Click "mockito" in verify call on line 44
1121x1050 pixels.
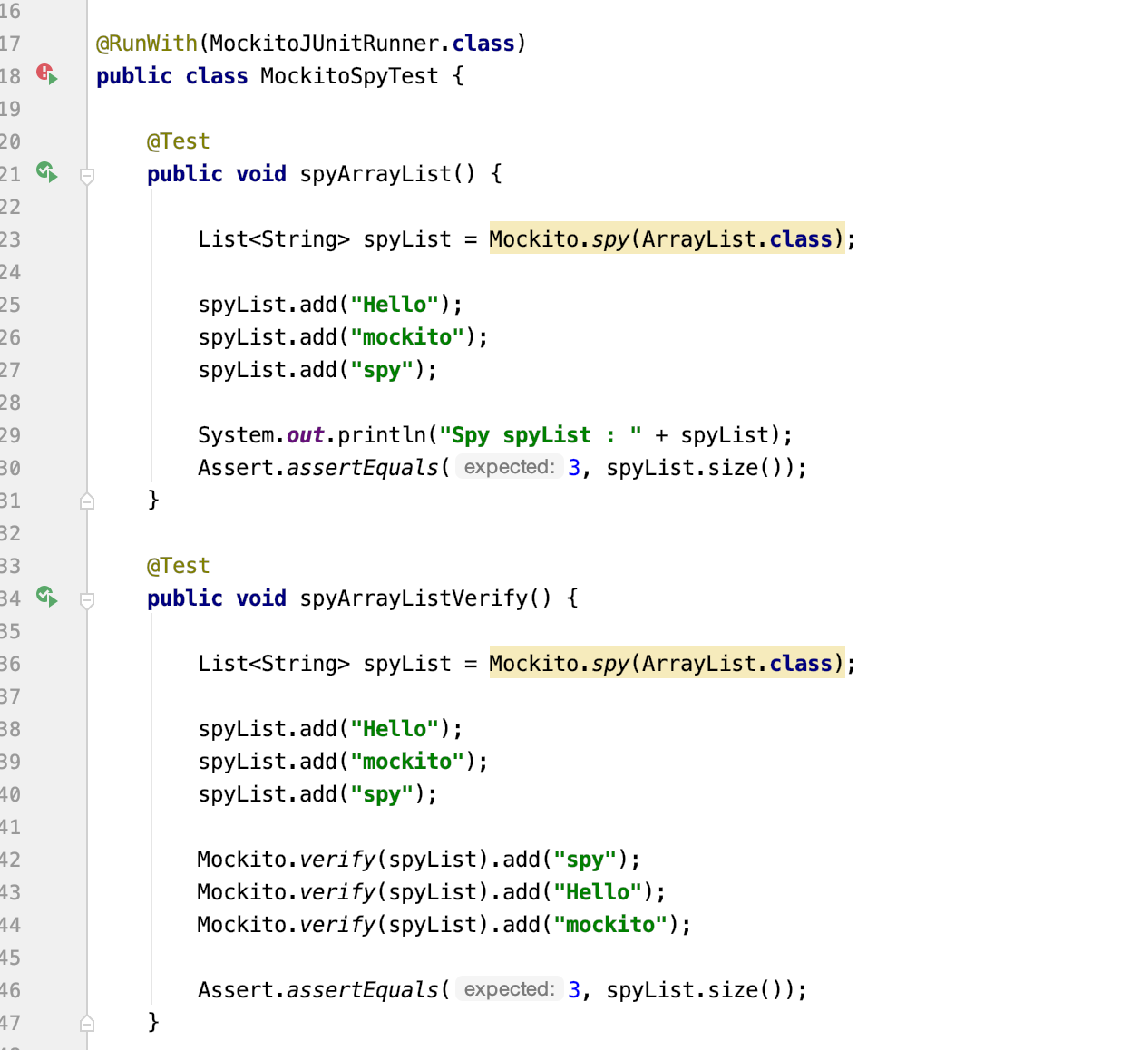610,925
